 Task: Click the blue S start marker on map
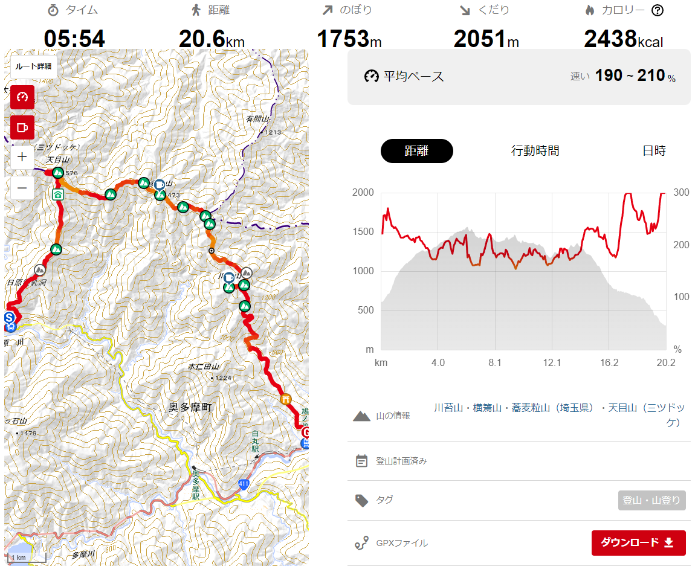point(9,318)
